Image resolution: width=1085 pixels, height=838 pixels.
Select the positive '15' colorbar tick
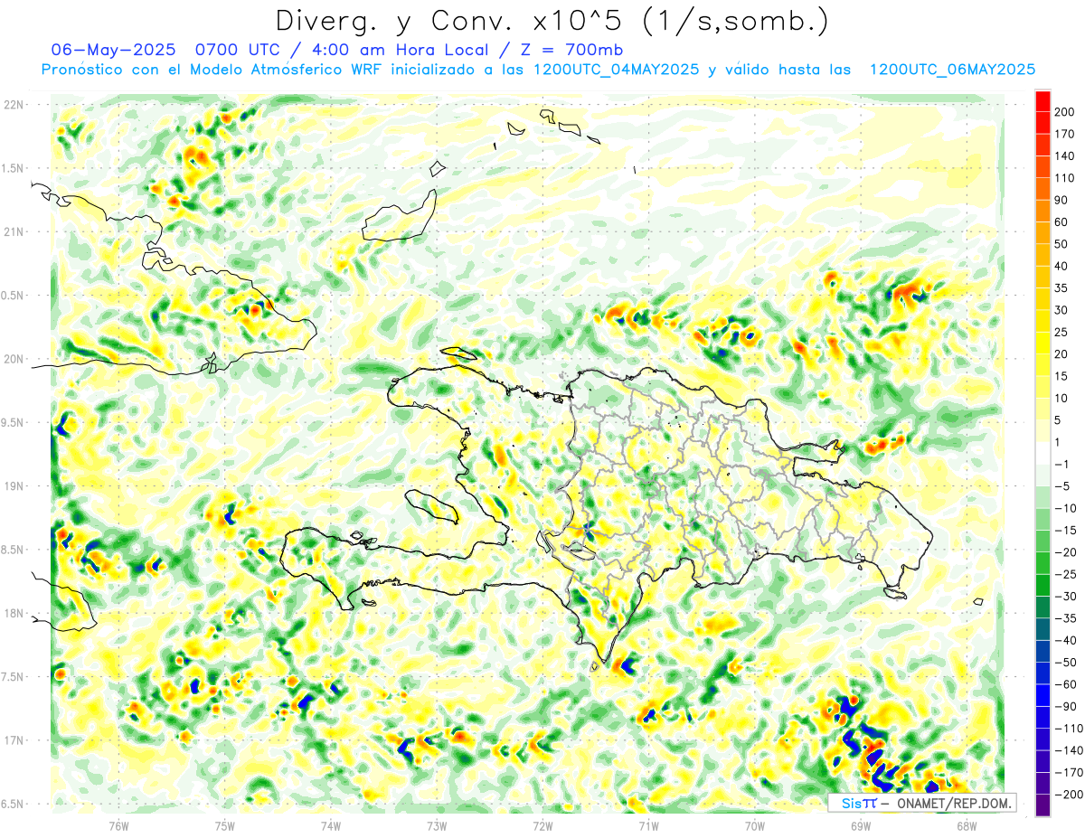pyautogui.click(x=1061, y=376)
